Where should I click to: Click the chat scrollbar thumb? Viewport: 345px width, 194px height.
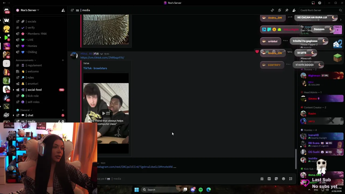pyautogui.click(x=296, y=159)
